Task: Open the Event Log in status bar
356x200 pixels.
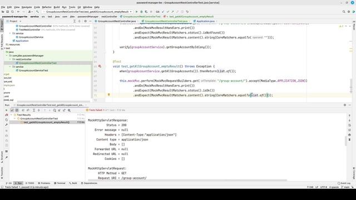Action: pos(344,183)
